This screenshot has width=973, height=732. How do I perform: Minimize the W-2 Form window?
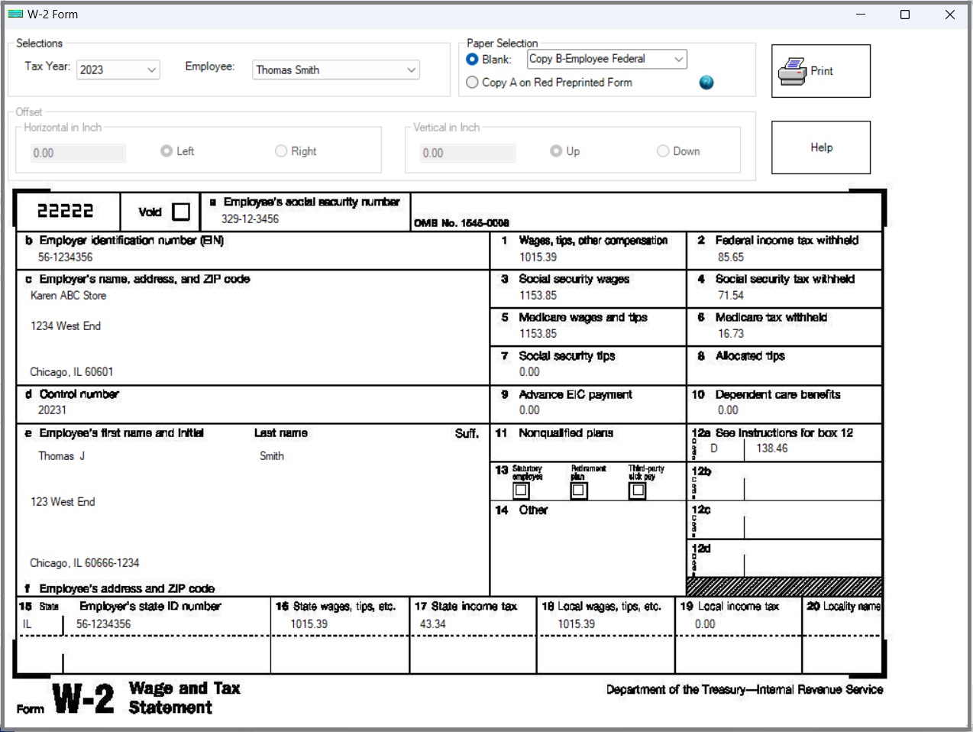861,14
